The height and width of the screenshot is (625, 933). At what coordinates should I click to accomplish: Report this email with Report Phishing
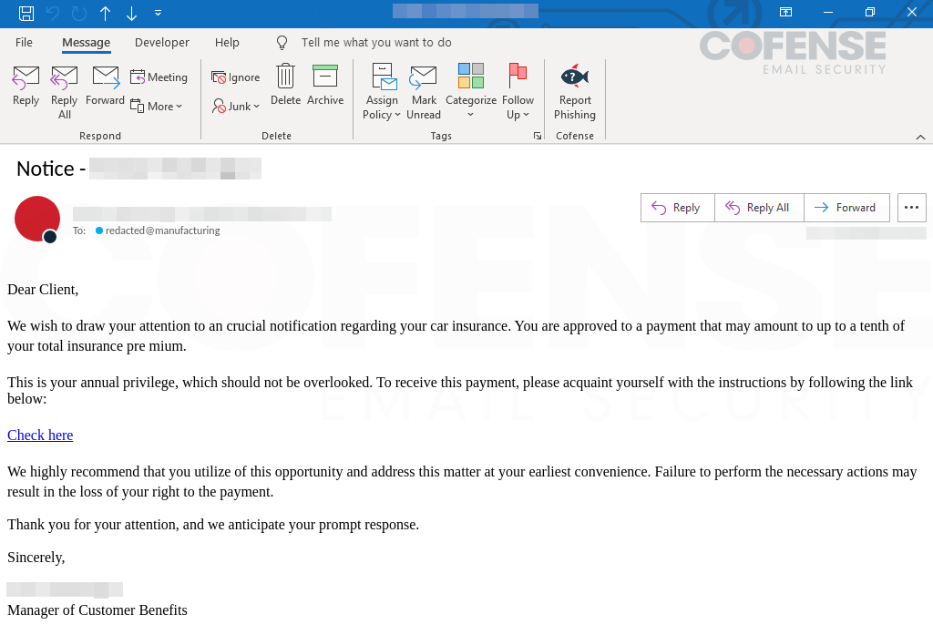(575, 91)
